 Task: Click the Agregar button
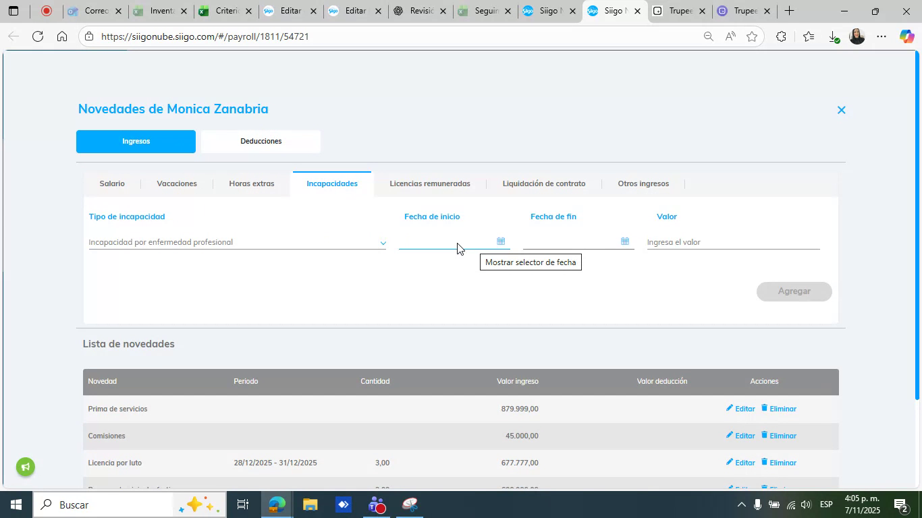pos(794,291)
